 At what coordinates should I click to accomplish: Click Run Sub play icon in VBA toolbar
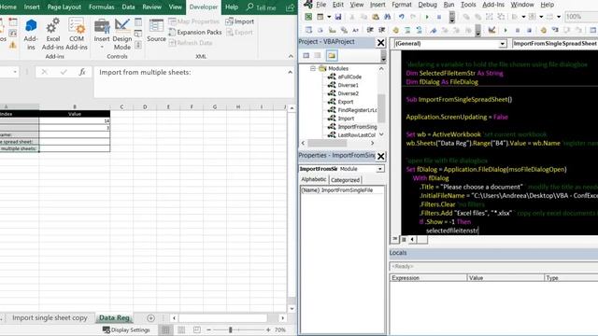(x=427, y=17)
